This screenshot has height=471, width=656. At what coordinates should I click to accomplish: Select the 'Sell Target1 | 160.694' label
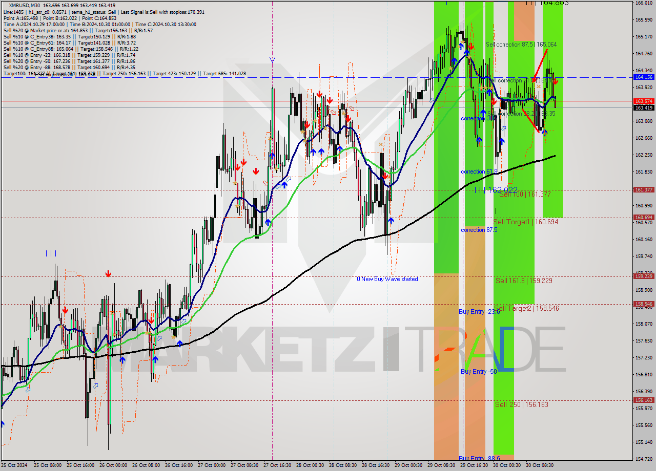(526, 222)
